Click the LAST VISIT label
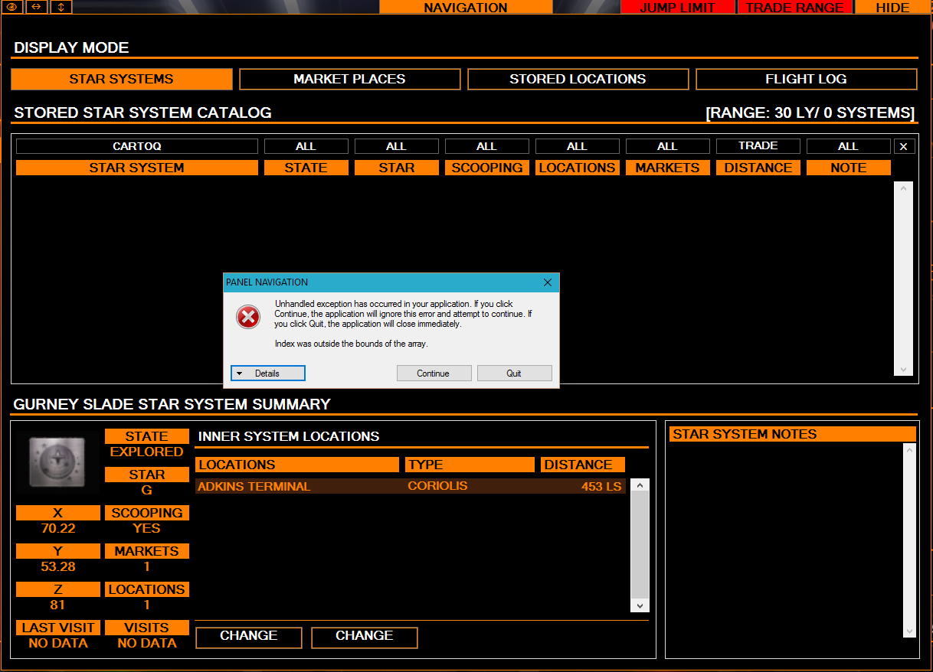The height and width of the screenshot is (672, 933). coord(58,628)
